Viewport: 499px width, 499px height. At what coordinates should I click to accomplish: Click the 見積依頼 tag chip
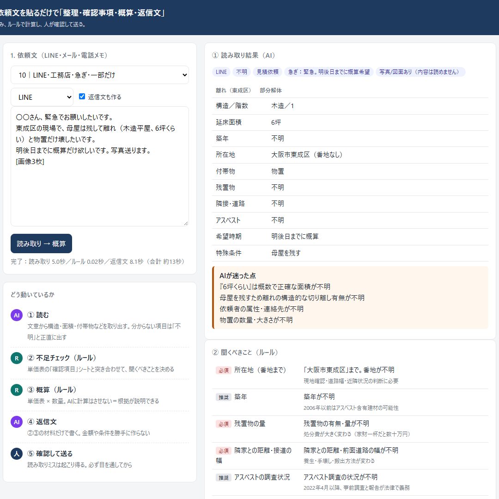(x=268, y=72)
